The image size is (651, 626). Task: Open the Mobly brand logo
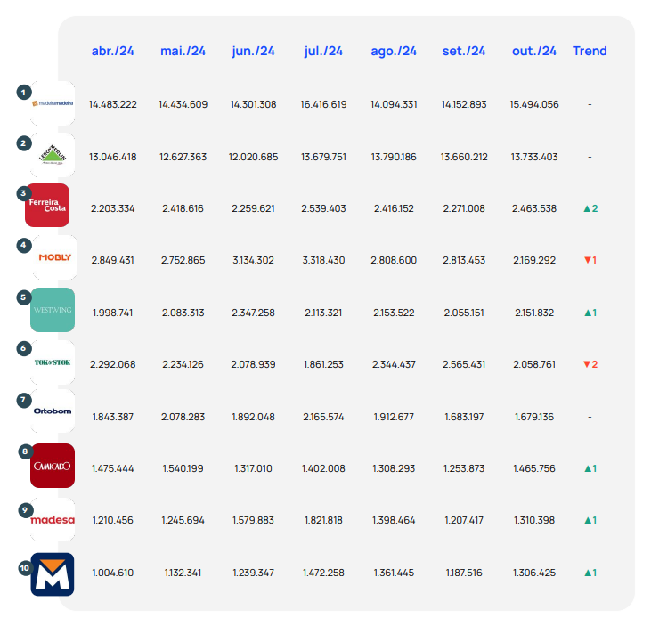(x=53, y=258)
